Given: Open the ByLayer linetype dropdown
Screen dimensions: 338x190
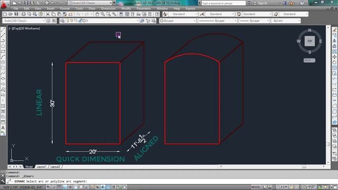Looking at the screenshot, I should tap(217, 21).
